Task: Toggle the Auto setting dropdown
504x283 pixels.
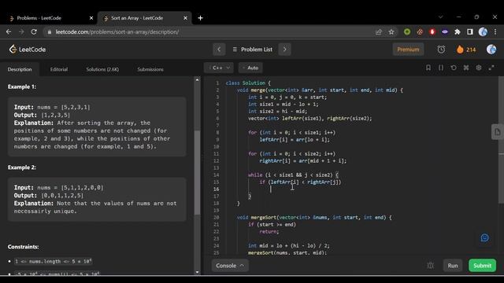Action: 250,68
